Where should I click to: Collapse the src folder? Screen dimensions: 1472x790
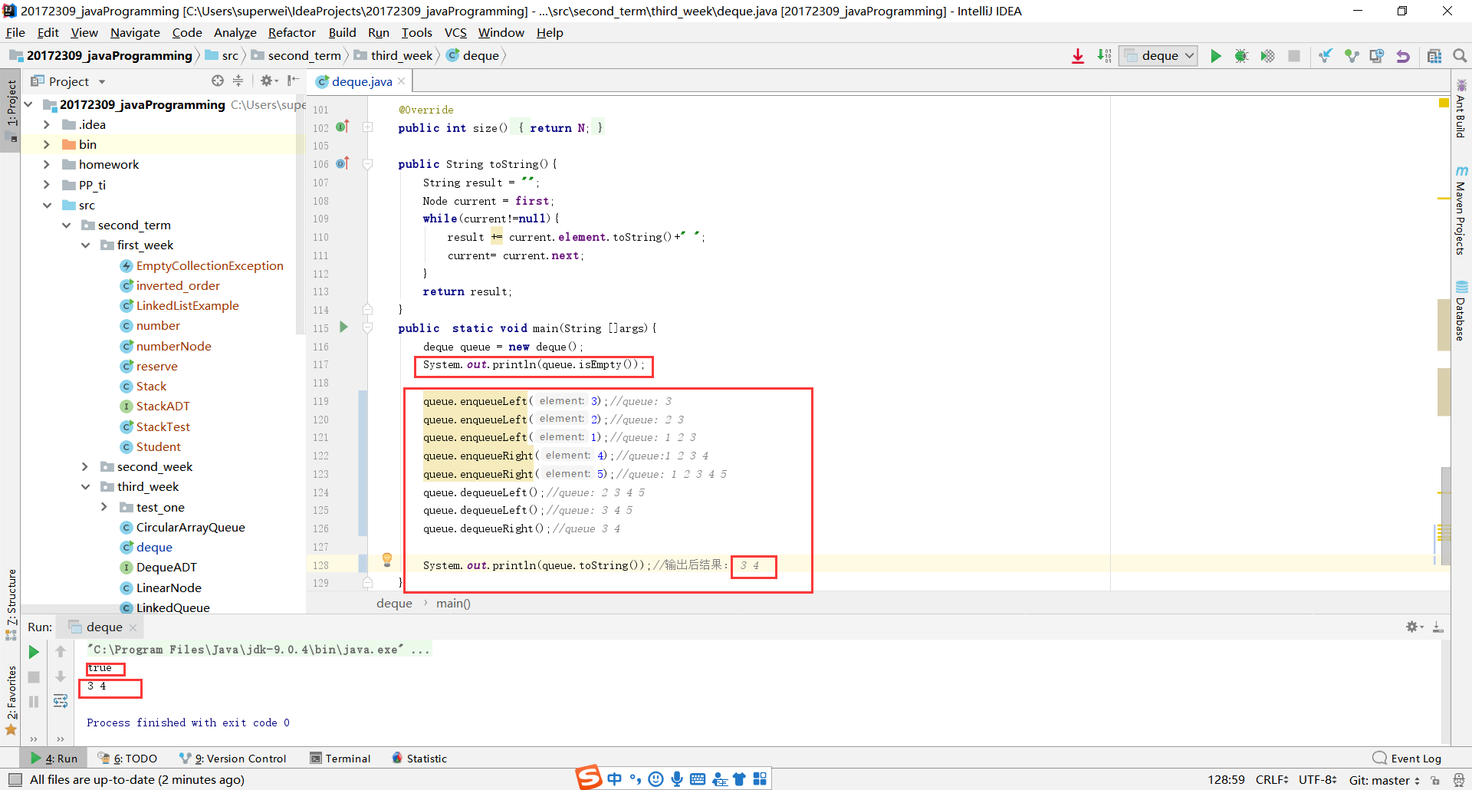47,205
